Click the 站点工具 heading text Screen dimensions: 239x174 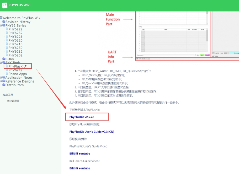pyautogui.click(x=8, y=95)
